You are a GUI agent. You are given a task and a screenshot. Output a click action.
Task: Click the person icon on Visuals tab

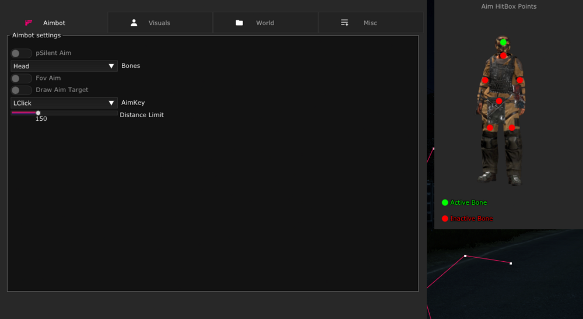[134, 23]
